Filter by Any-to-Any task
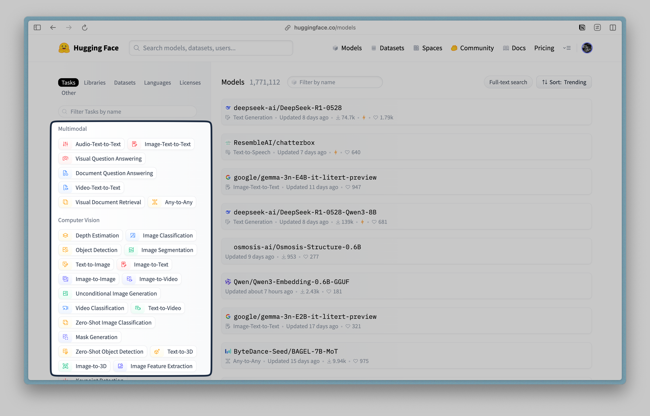The width and height of the screenshot is (650, 416). point(172,202)
